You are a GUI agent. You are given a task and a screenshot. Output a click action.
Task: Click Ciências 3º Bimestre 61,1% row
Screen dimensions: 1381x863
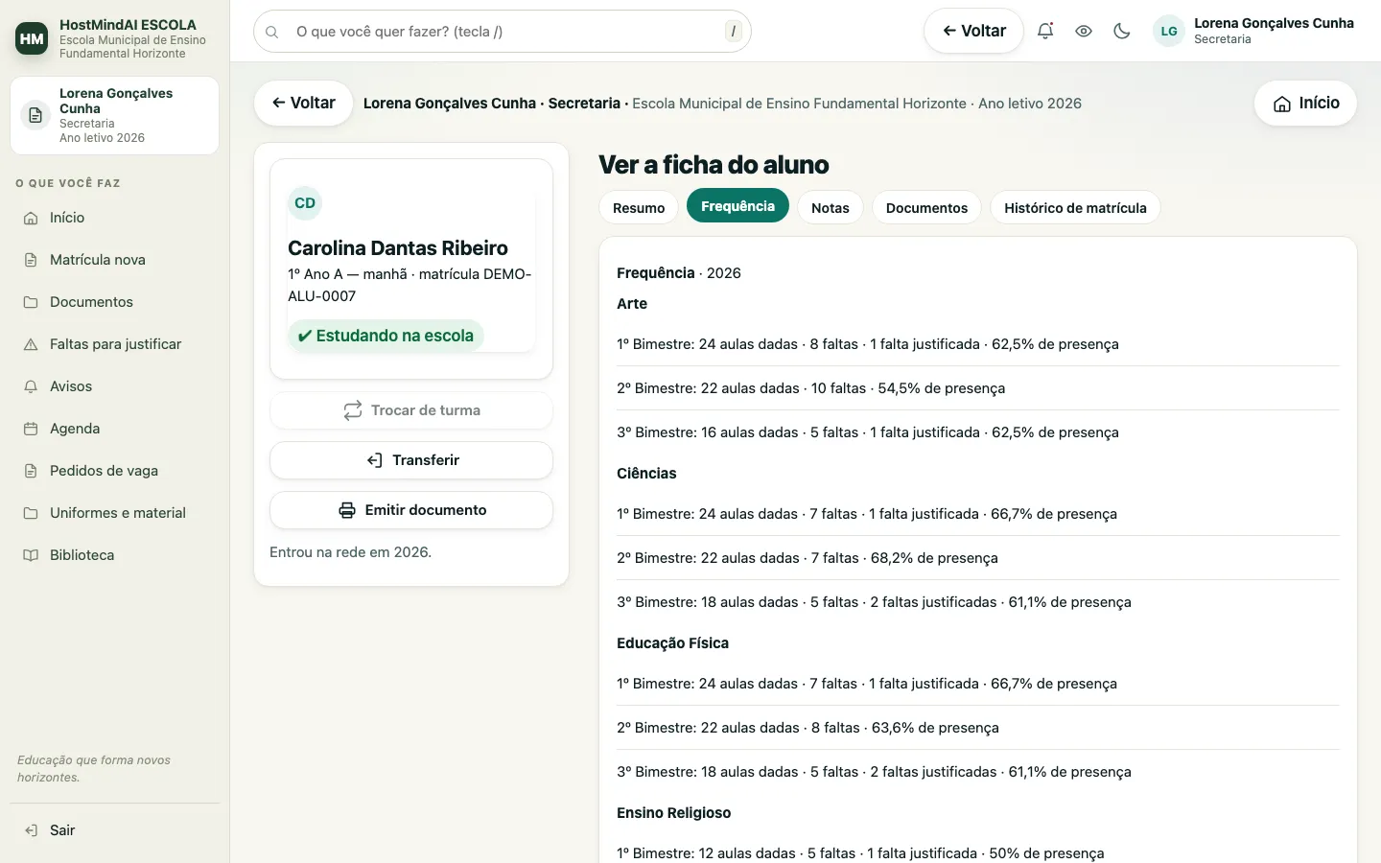coord(978,602)
